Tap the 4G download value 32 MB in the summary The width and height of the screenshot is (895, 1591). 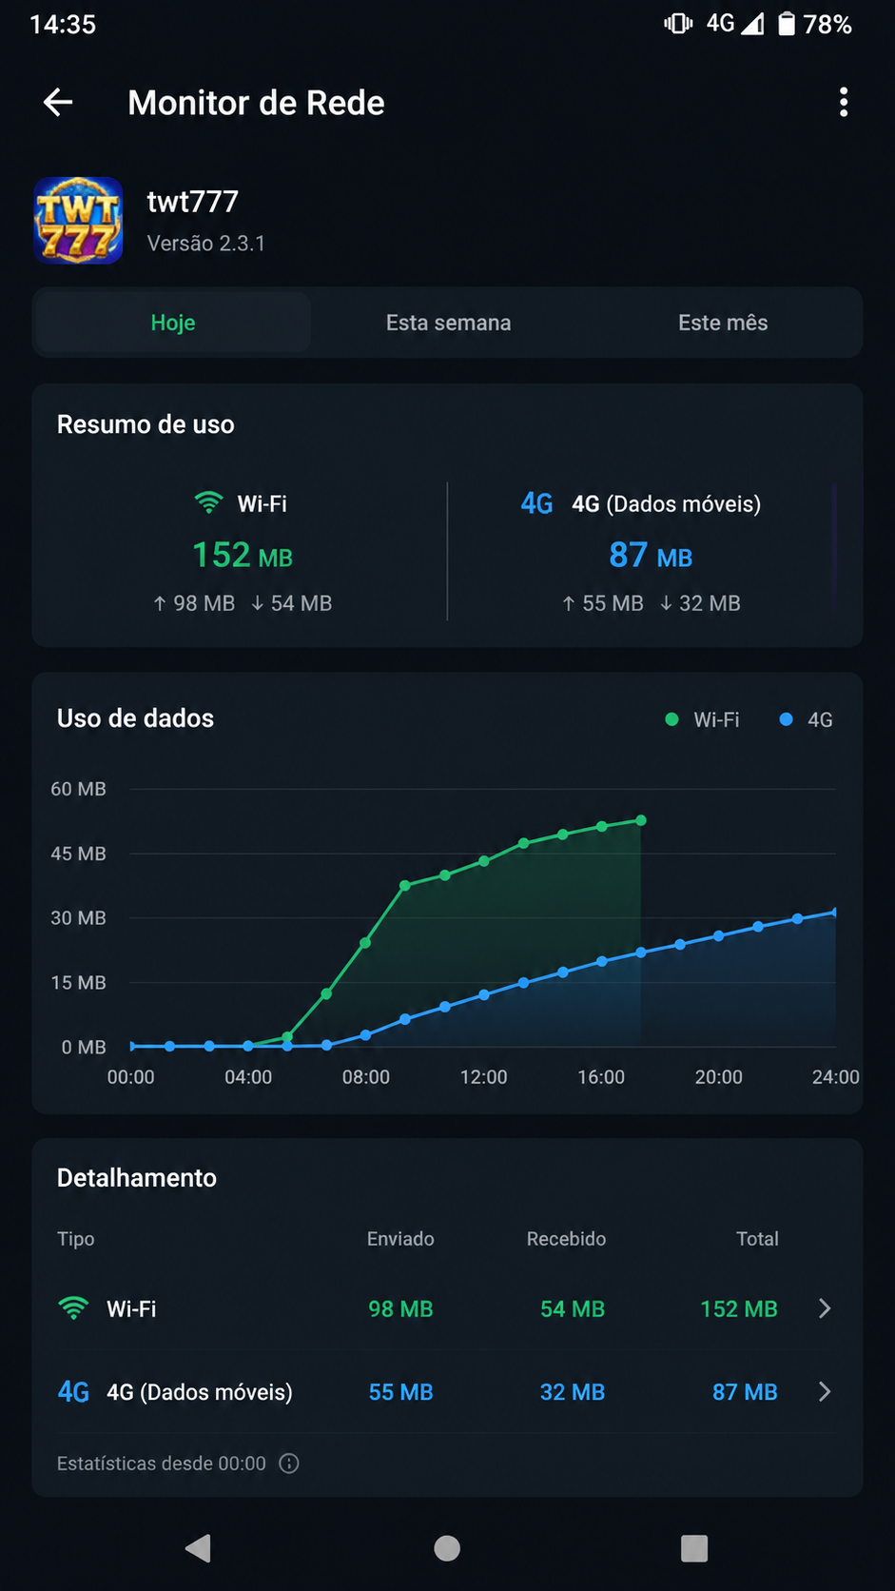(x=700, y=603)
